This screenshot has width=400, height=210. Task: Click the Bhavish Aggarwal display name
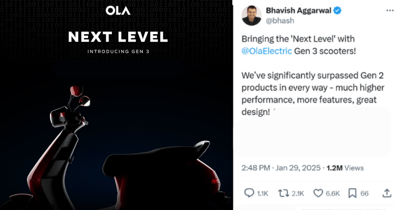(x=299, y=11)
